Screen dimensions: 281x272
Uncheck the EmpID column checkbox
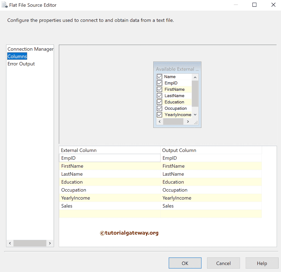point(159,83)
